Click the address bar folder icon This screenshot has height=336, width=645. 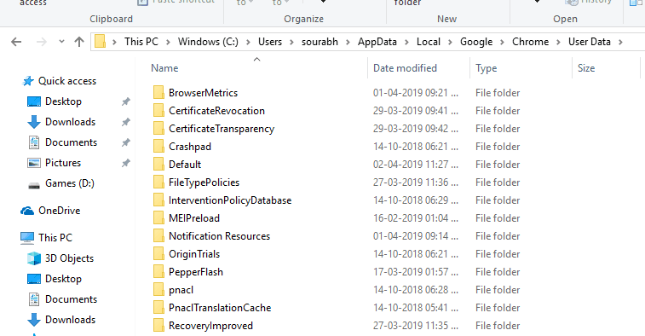100,42
